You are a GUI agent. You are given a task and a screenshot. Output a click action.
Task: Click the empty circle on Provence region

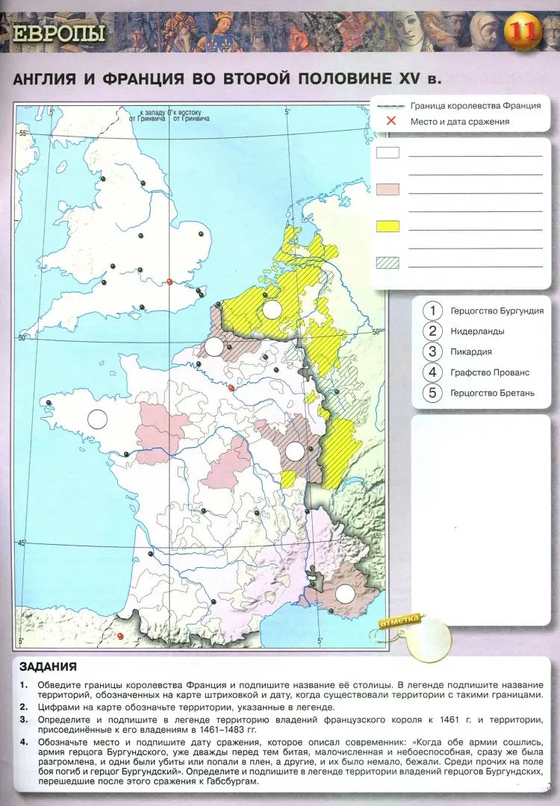[344, 594]
